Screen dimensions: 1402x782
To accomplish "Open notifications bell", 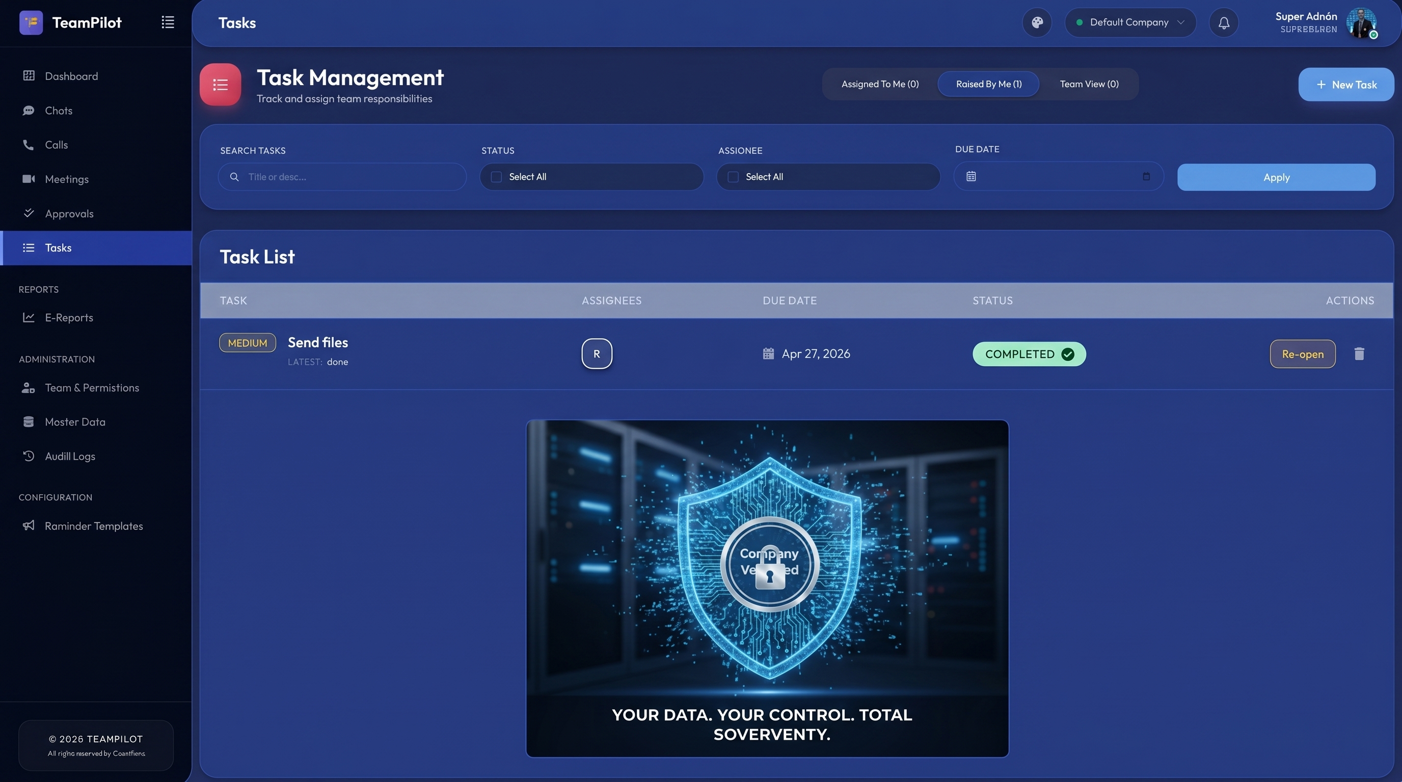I will click(x=1224, y=23).
